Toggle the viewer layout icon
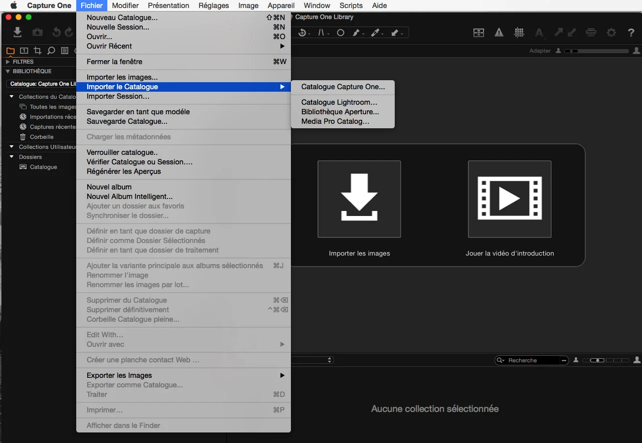Viewport: 642px width, 443px height. click(479, 33)
